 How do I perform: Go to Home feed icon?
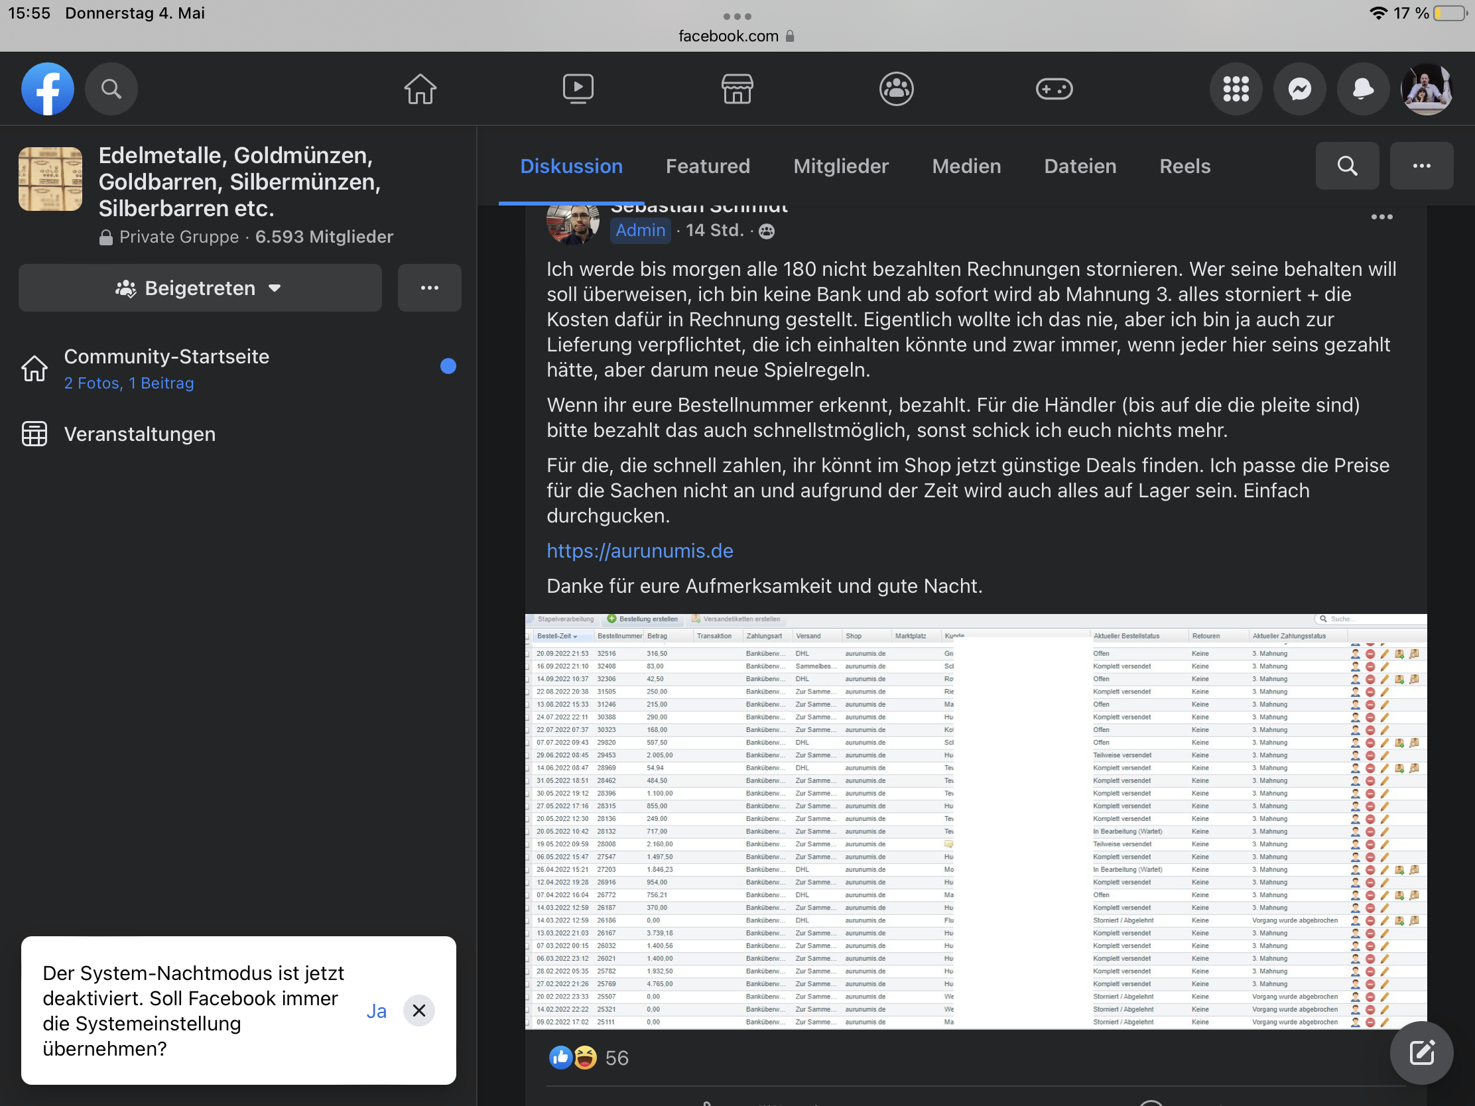[x=420, y=89]
